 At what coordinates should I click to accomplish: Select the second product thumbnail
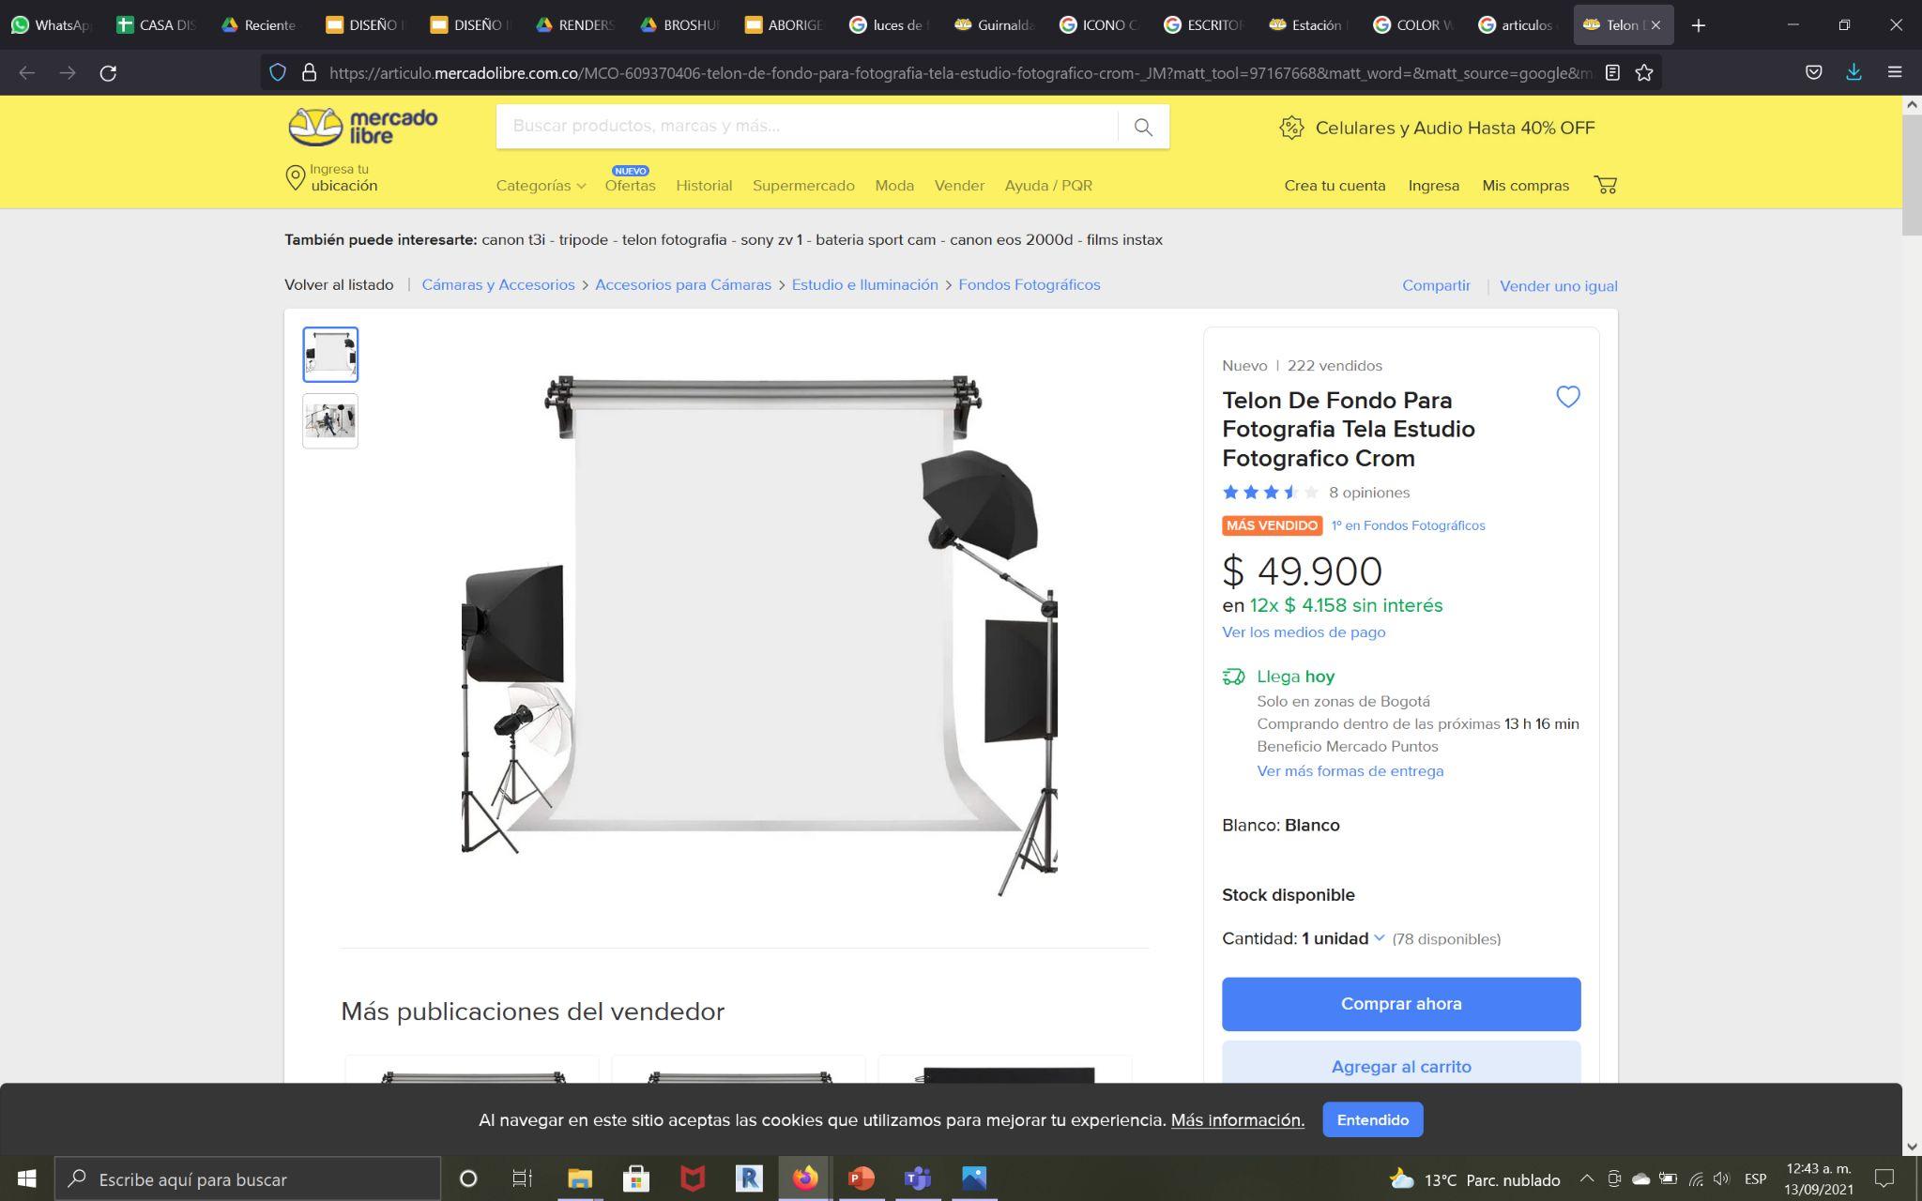tap(330, 420)
